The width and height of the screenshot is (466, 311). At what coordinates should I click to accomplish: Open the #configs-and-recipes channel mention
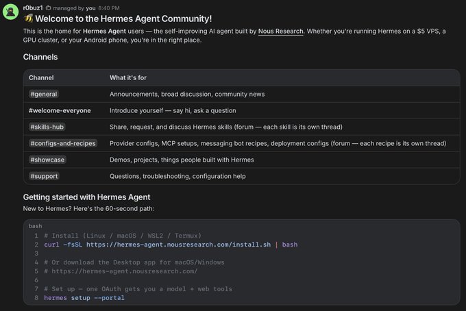coord(63,143)
